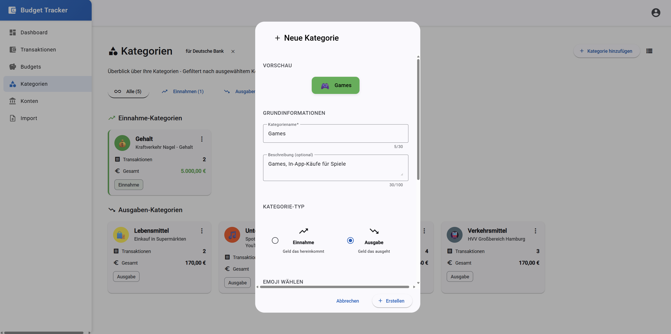Click the Gehalt money bag emoji icon

point(122,143)
